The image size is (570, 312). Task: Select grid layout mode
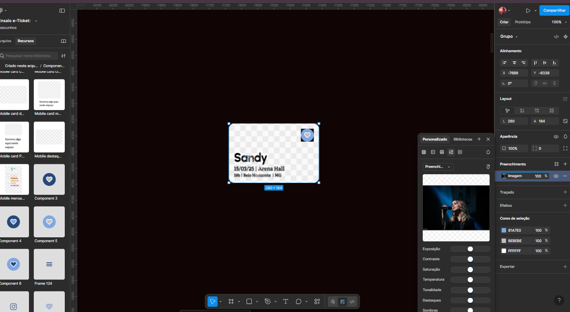coord(552,110)
